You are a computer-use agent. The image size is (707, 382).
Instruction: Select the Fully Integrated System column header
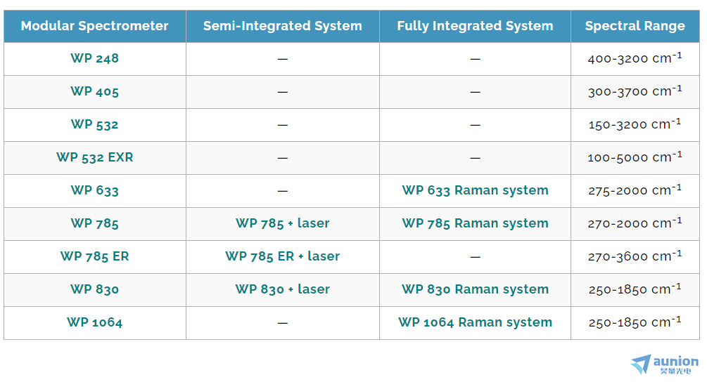point(476,26)
